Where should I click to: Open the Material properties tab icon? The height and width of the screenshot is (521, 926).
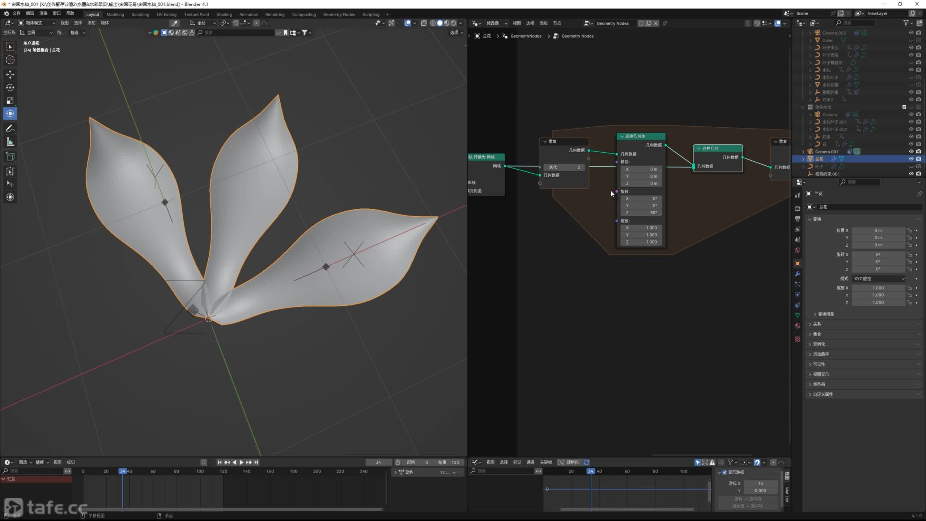tap(798, 326)
